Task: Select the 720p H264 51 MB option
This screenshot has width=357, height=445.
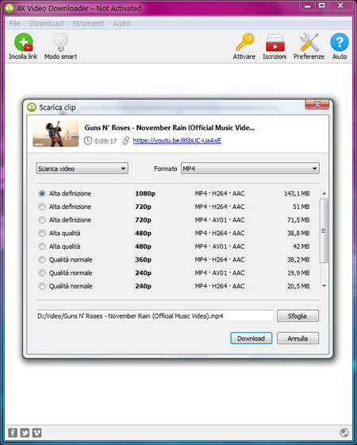Action: coord(178,207)
